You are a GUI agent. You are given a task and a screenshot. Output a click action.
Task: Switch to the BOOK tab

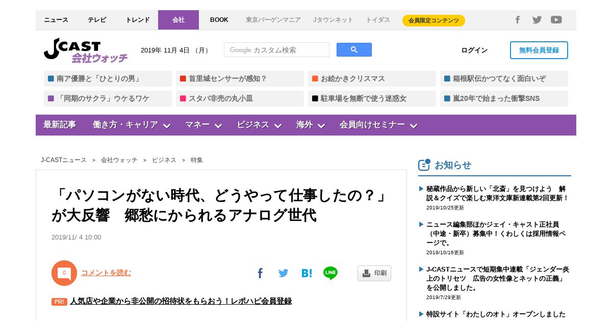[219, 20]
